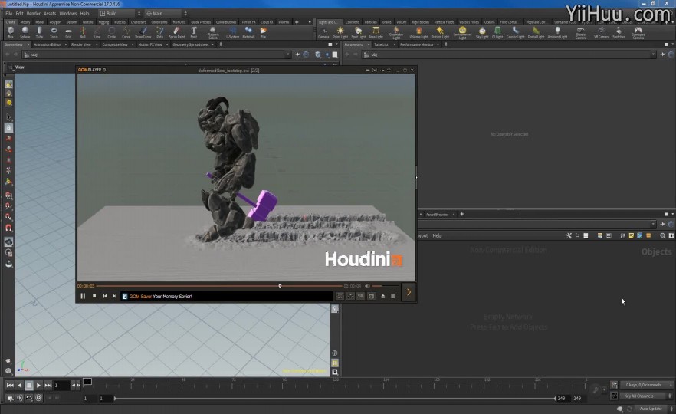
Task: Switch to the Take List tab
Action: click(x=381, y=44)
